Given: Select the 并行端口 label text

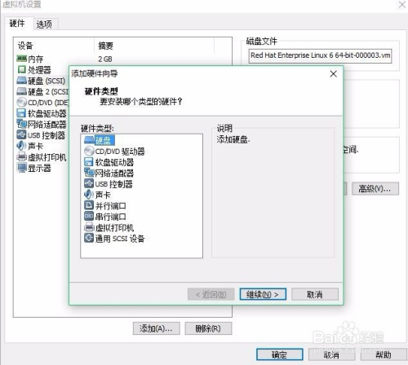Looking at the screenshot, I should coord(111,206).
